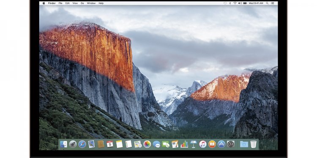Launch Safari compass icon in Dock
Screen dimensions: 317x158
coord(82,144)
